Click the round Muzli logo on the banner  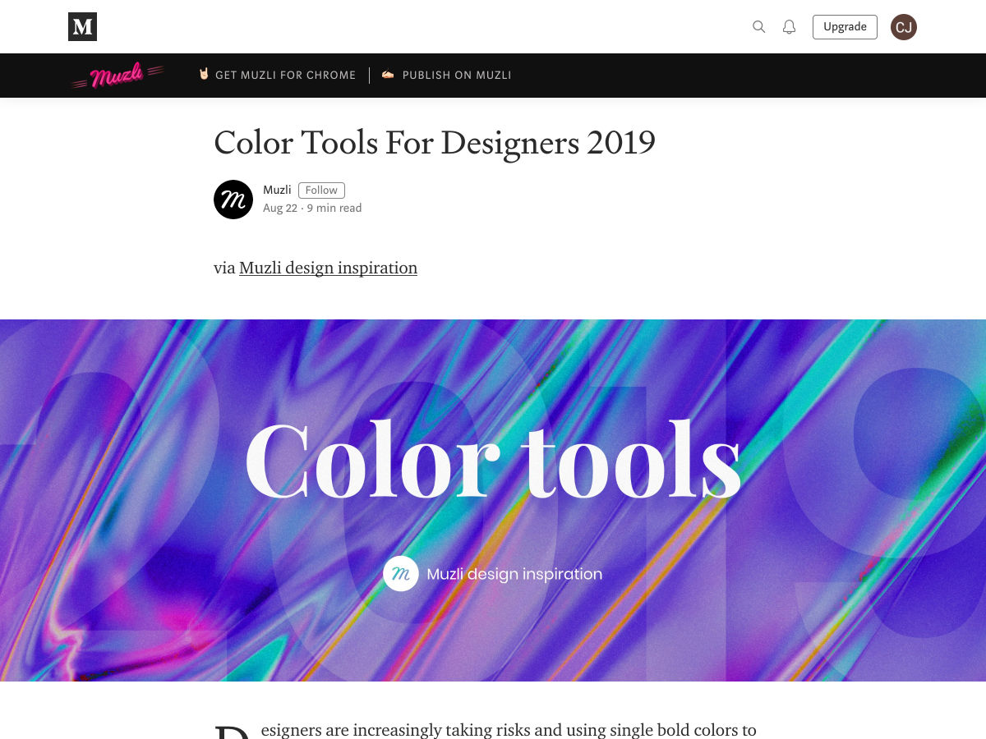[401, 574]
